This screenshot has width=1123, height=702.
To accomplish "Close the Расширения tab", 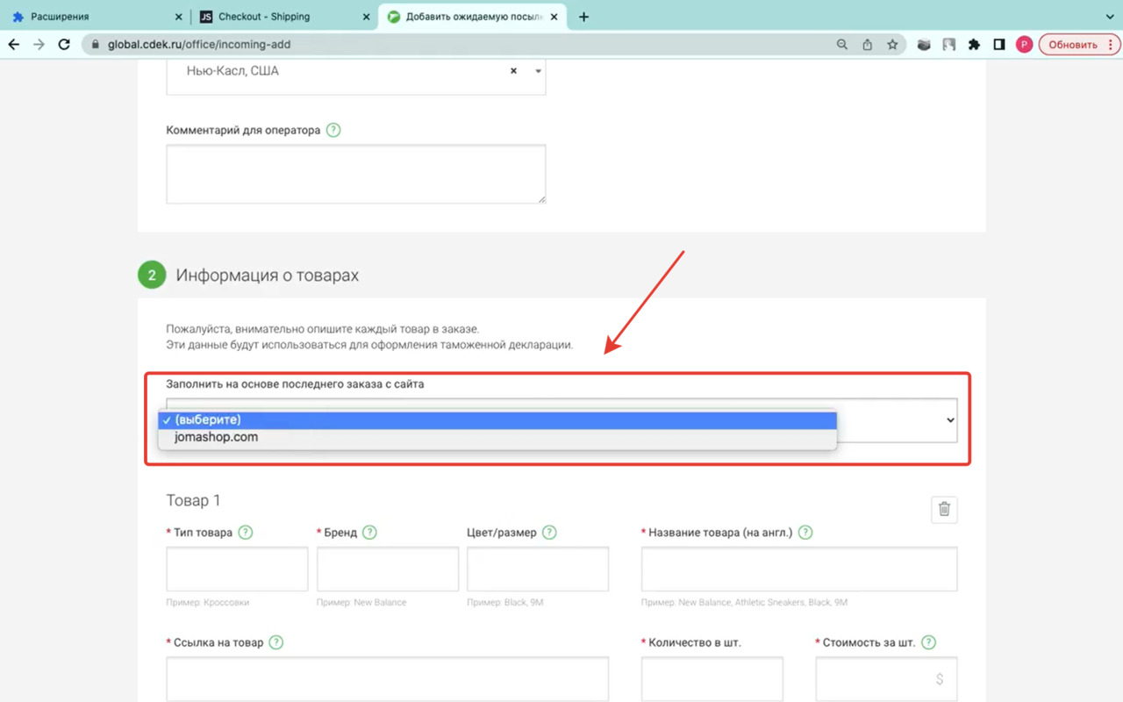I will tap(178, 17).
